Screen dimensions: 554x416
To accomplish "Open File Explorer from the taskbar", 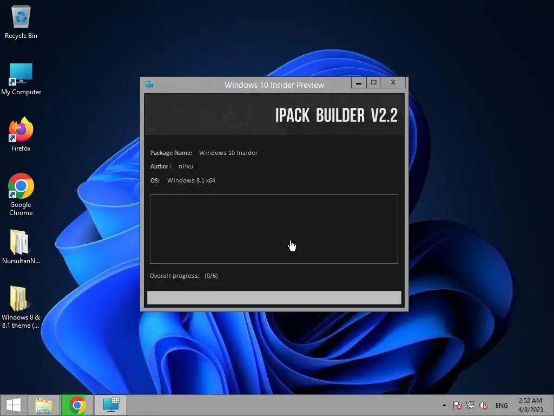I will tap(44, 405).
